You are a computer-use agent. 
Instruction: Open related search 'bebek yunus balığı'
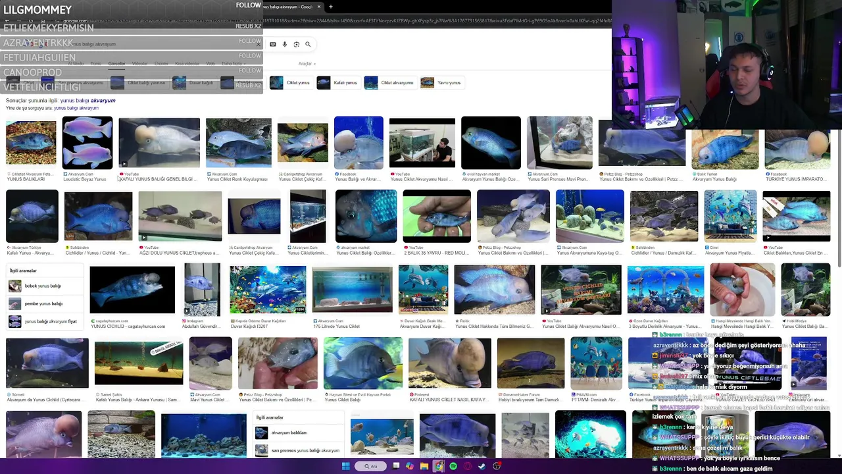45,286
